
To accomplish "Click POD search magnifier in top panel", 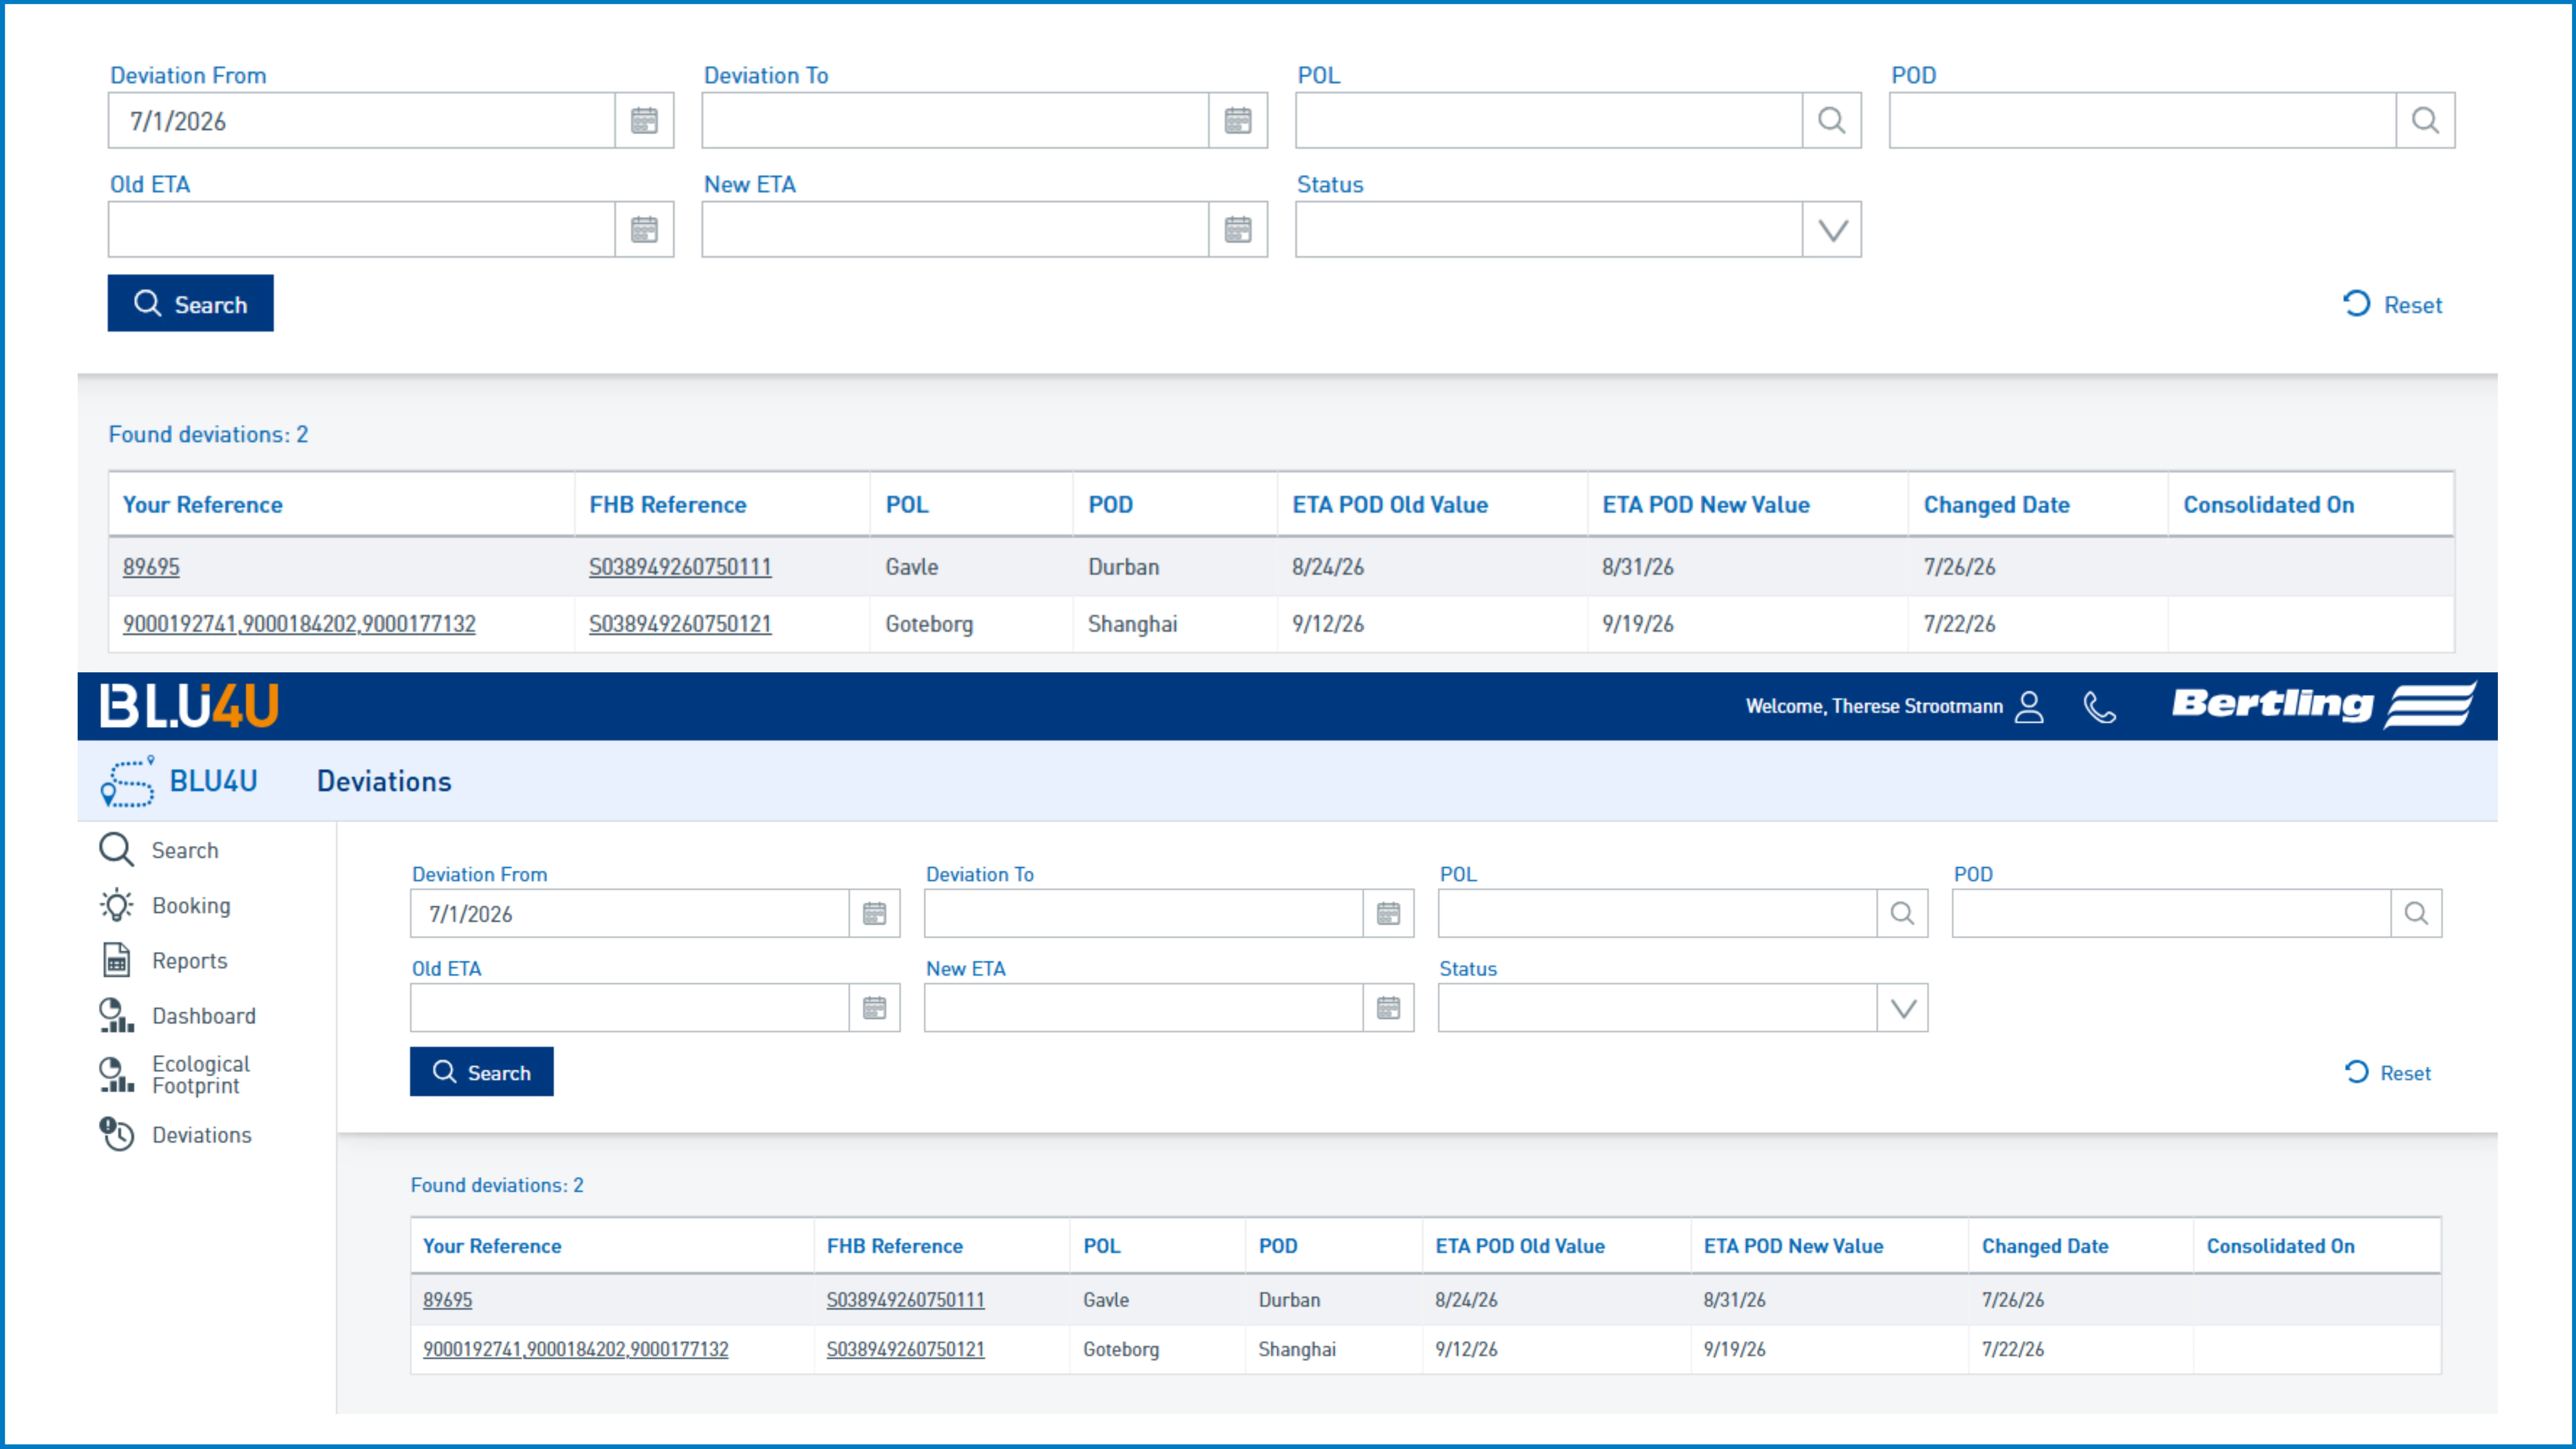I will tap(2425, 121).
